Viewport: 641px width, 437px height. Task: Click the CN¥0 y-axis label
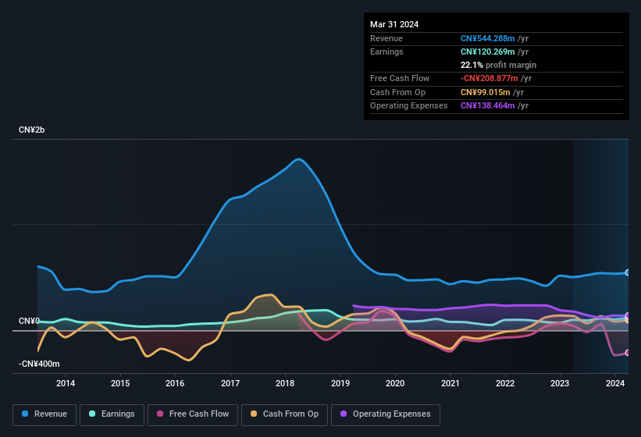pyautogui.click(x=29, y=321)
